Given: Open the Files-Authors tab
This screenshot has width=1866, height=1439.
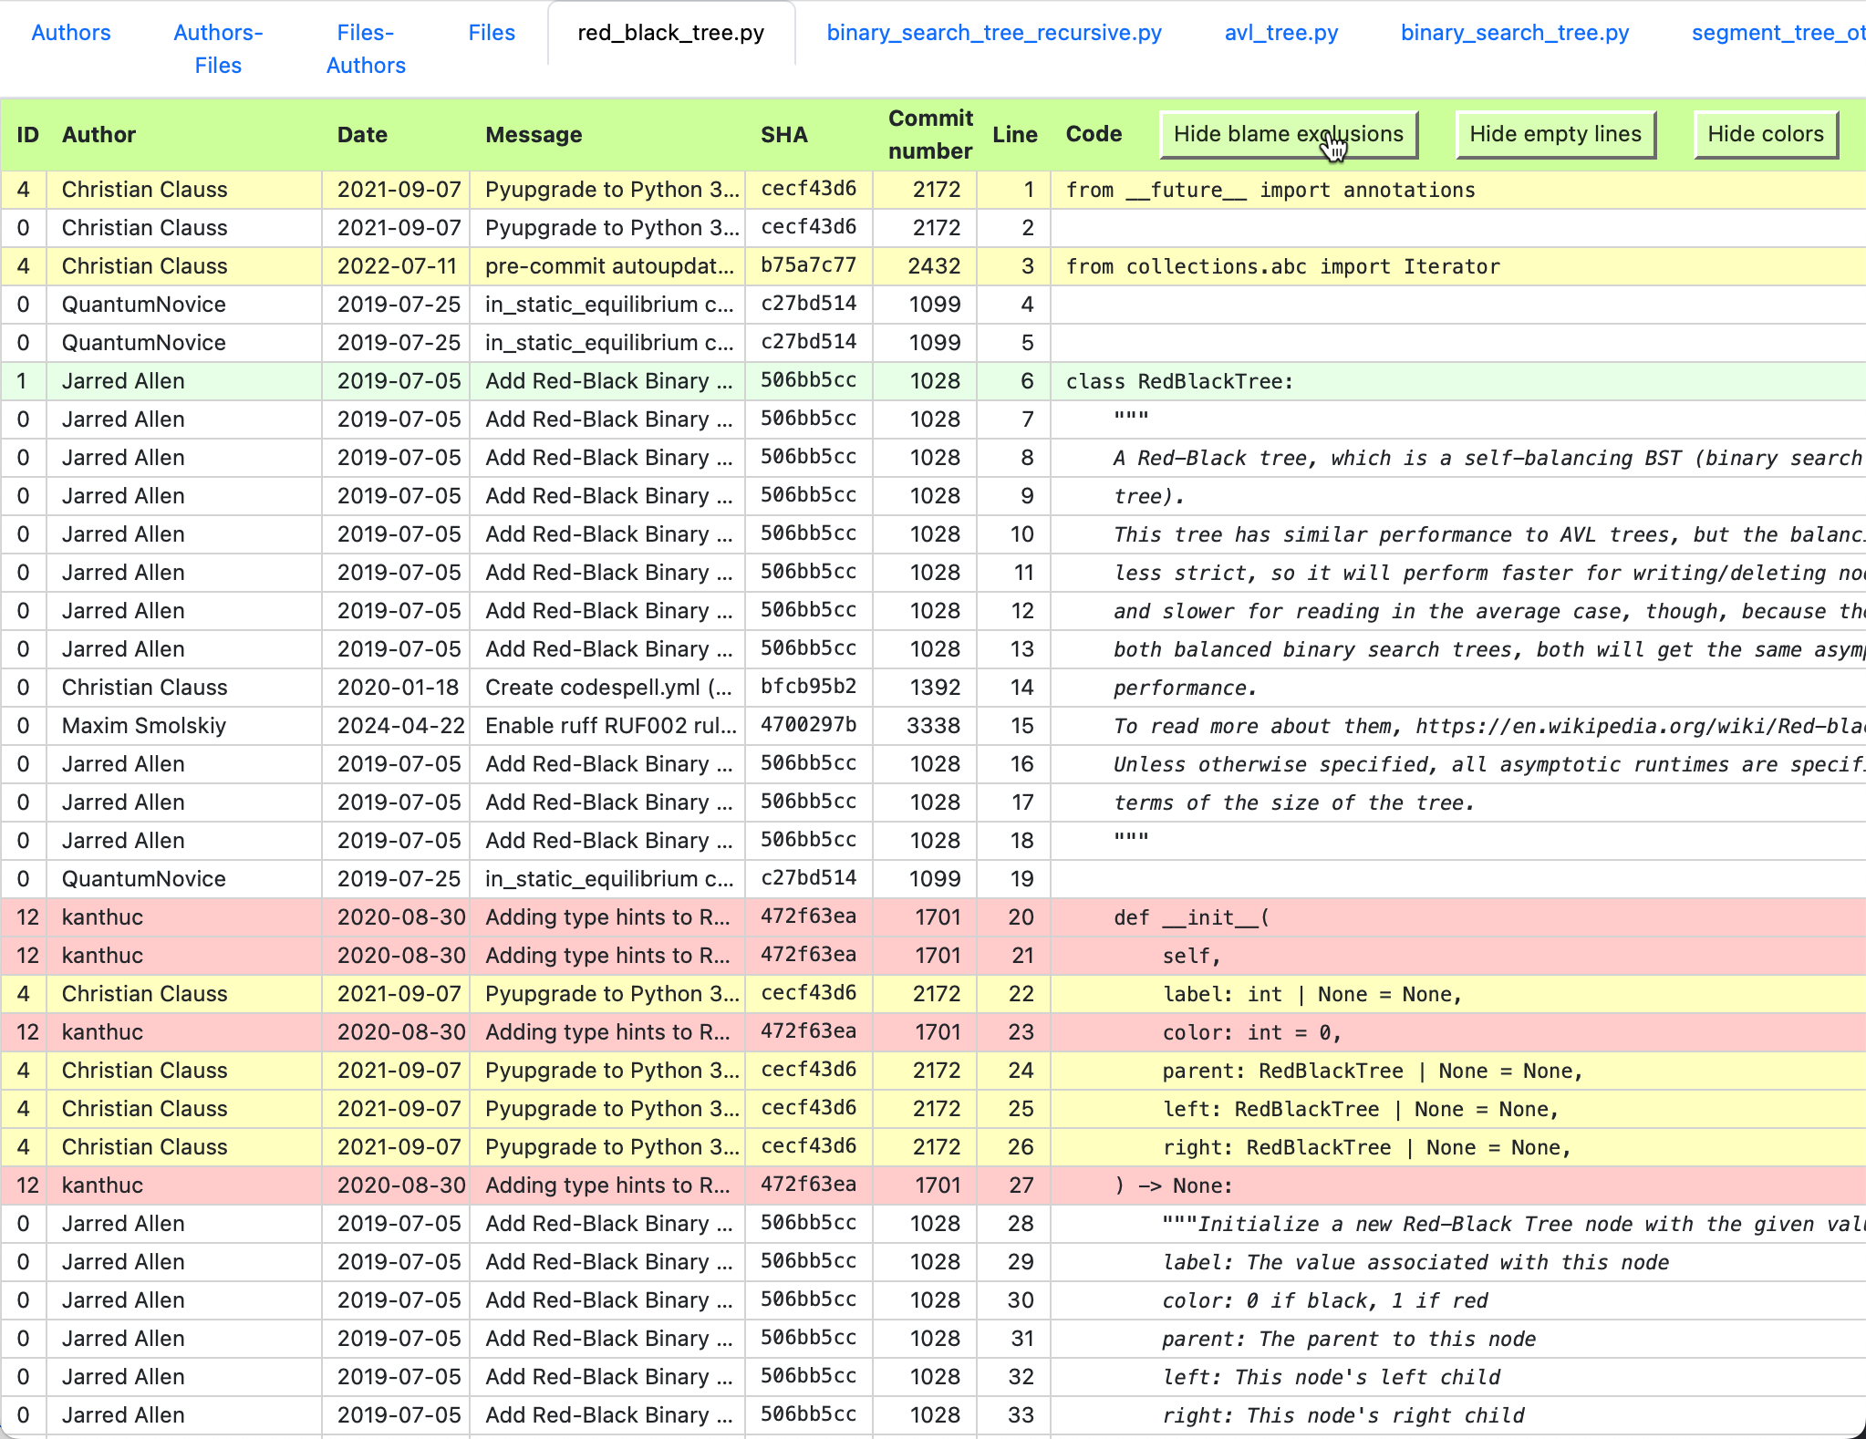Looking at the screenshot, I should click(366, 49).
